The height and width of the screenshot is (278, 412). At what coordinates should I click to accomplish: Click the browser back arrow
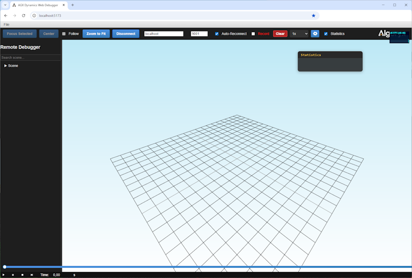(x=6, y=15)
